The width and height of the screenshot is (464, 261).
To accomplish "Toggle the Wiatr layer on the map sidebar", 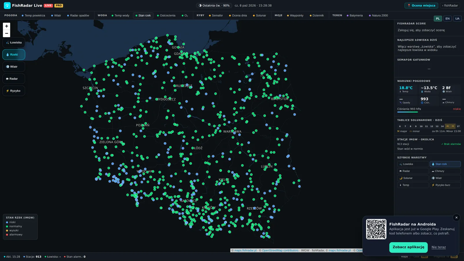I will (x=14, y=67).
